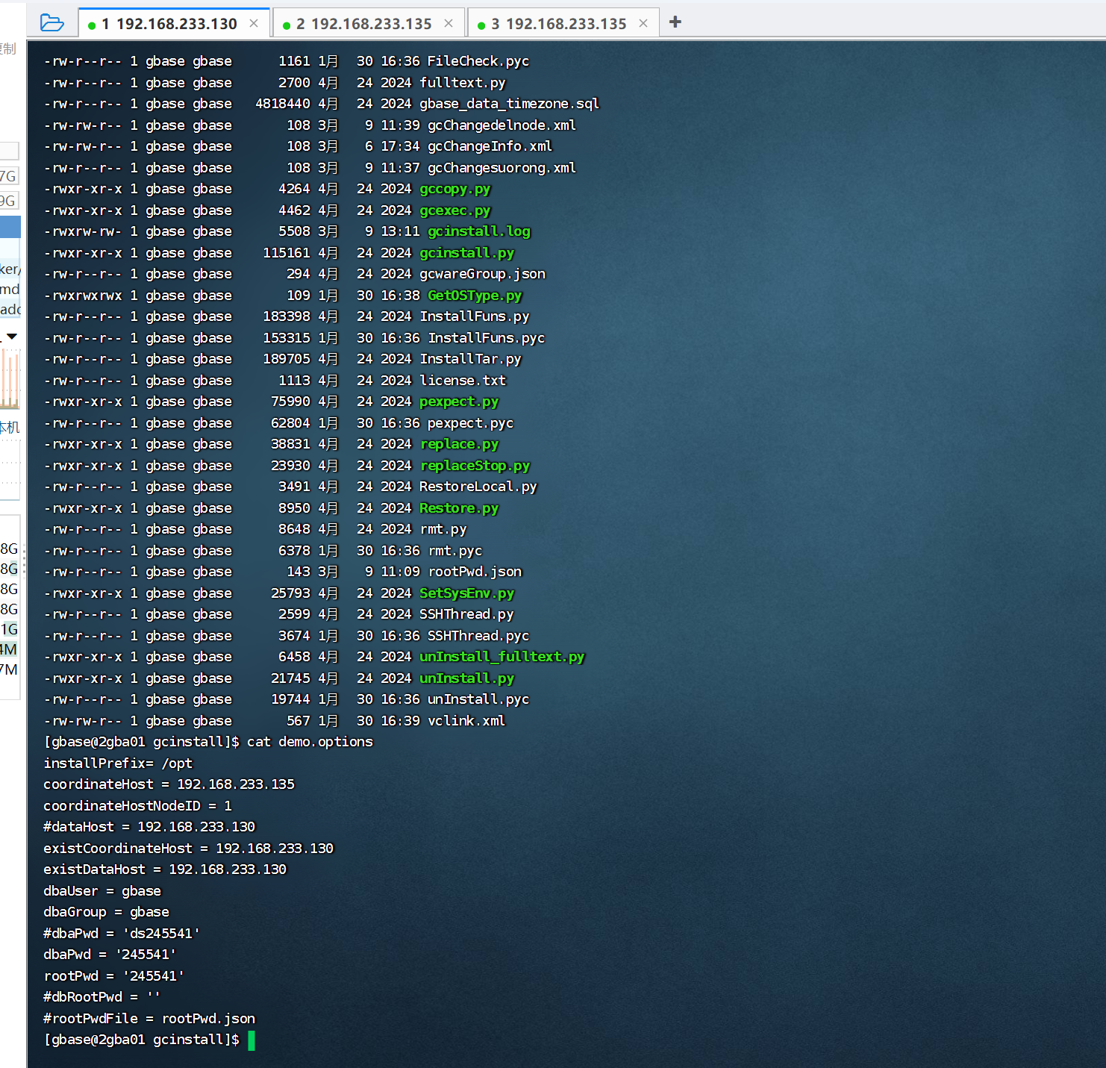
Task: Click the unInstall.pyc filename
Action: coord(478,699)
